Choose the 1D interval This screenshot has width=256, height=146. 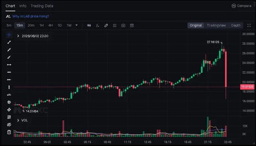[x=59, y=26]
